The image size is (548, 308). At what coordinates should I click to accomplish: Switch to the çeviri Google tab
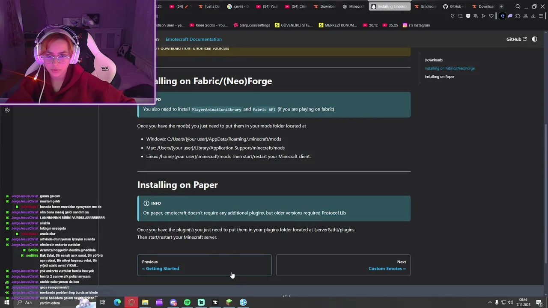coord(238,6)
